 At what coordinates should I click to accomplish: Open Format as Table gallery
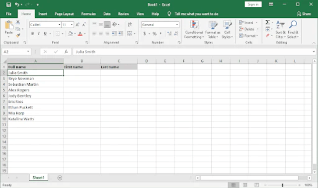[x=213, y=30]
